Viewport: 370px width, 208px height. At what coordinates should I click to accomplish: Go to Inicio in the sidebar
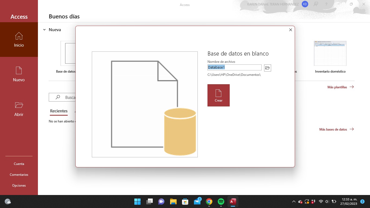19,40
